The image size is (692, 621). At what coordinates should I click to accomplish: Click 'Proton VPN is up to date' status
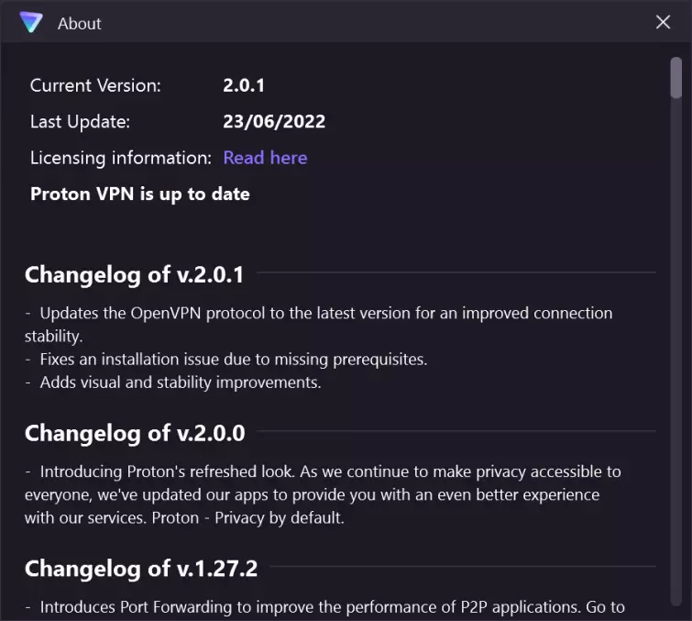tap(140, 194)
